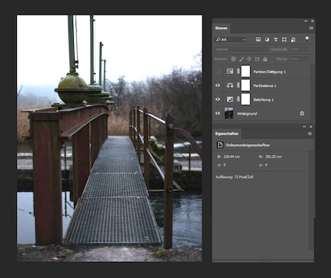Filter layers by shape layer icon
Image resolution: width=331 pixels, height=278 pixels.
click(x=284, y=39)
